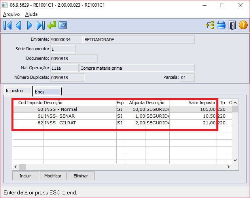
Task: Click the grid scroll left arrow
Action: pos(16,167)
